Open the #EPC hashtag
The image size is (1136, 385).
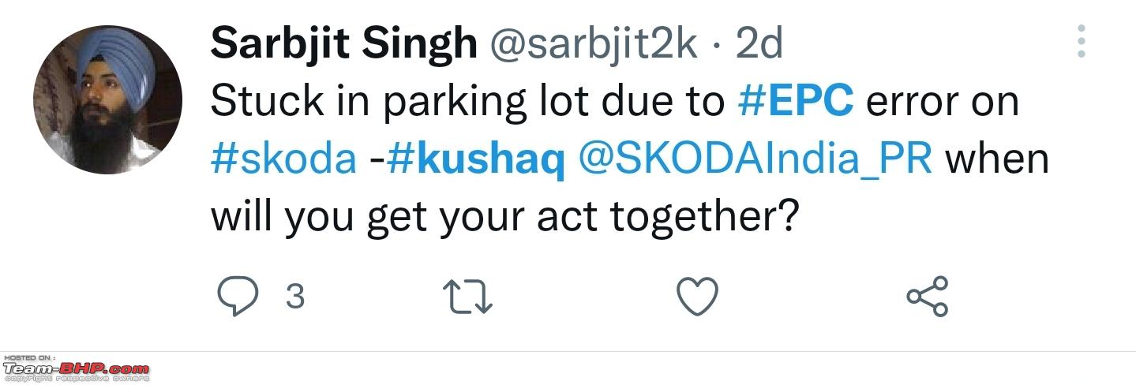coord(796,101)
